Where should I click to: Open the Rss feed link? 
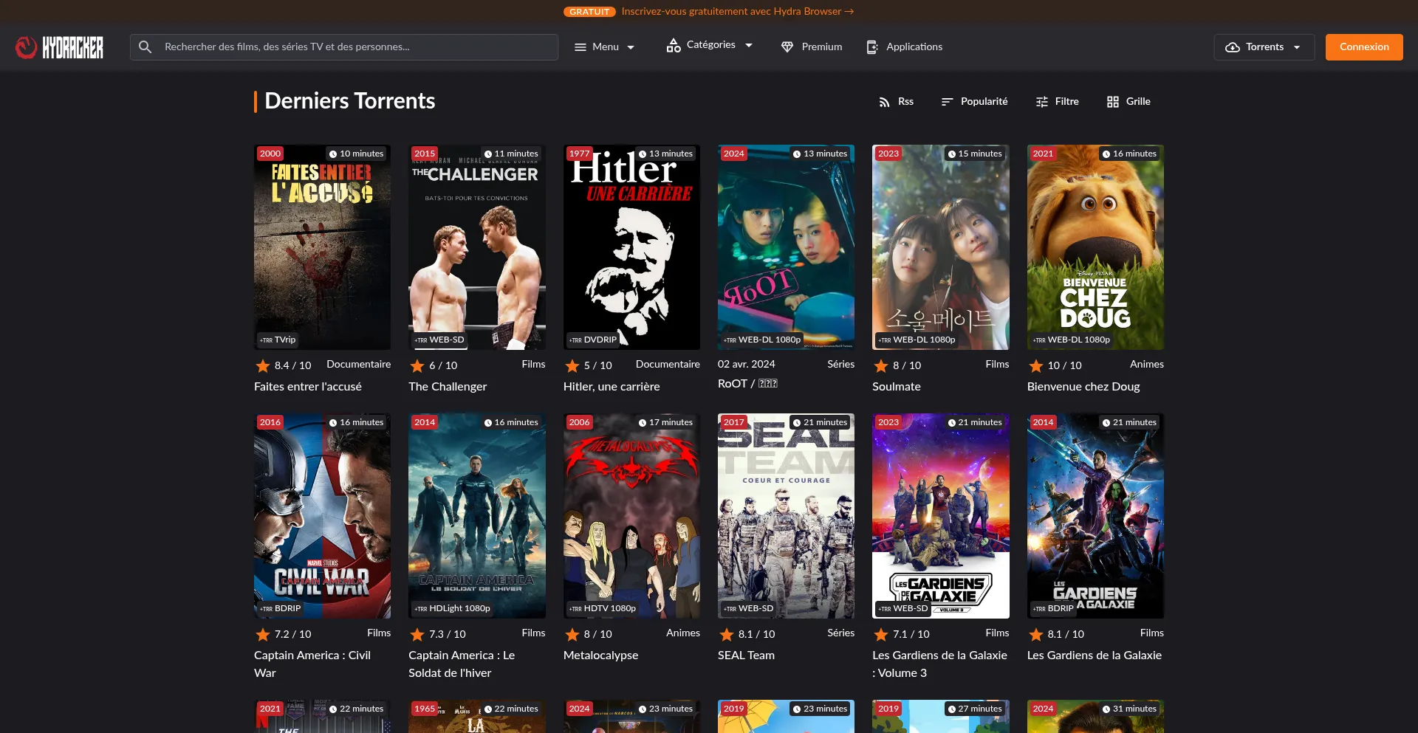[896, 102]
